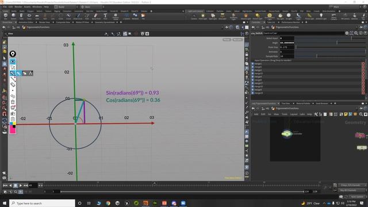This screenshot has height=207, width=368.
Task: Click the Point Size input field
Action: click(x=287, y=47)
